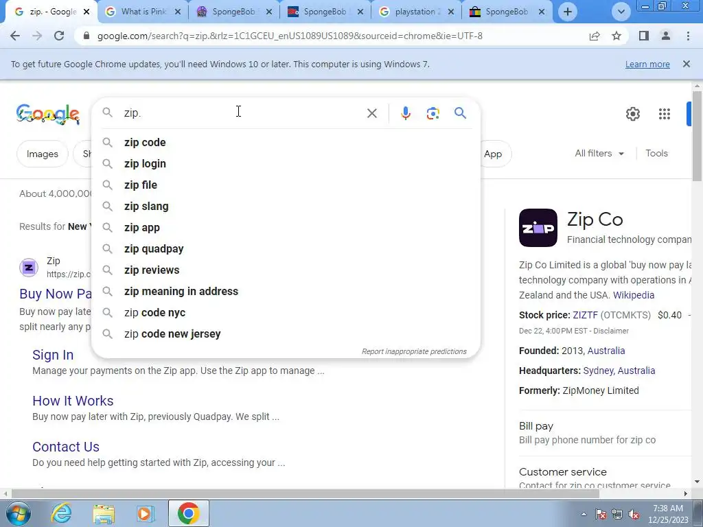Open Google quick settings gear
Image resolution: width=703 pixels, height=527 pixels.
point(632,114)
